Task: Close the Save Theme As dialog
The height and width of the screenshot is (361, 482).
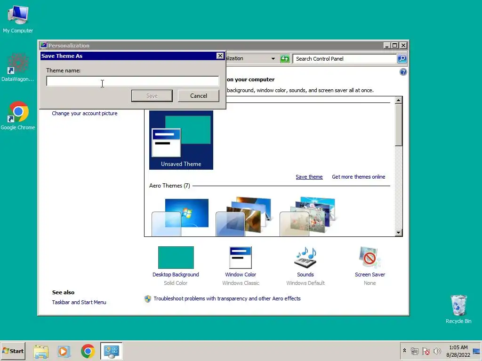Action: 220,56
